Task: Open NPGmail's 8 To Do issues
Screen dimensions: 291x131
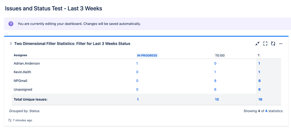Action: tap(215, 81)
